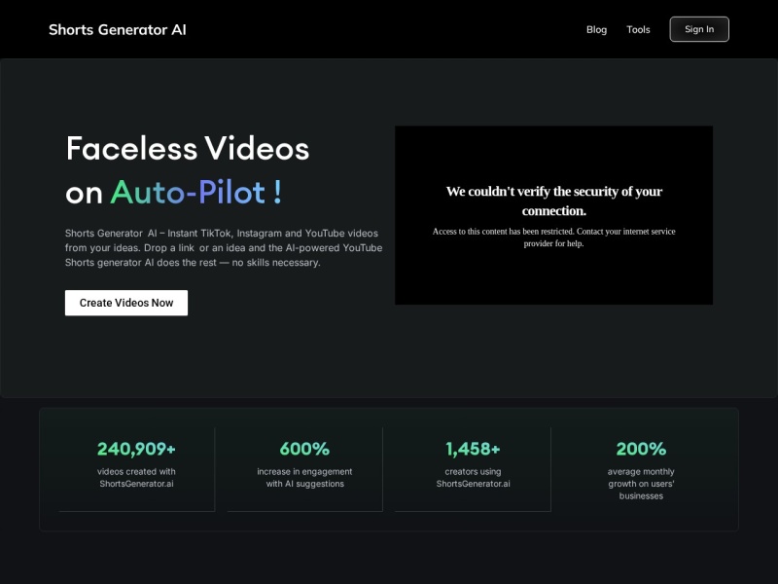The width and height of the screenshot is (778, 584).
Task: Click the creators using ShortsGenerator.ai label
Action: point(472,477)
